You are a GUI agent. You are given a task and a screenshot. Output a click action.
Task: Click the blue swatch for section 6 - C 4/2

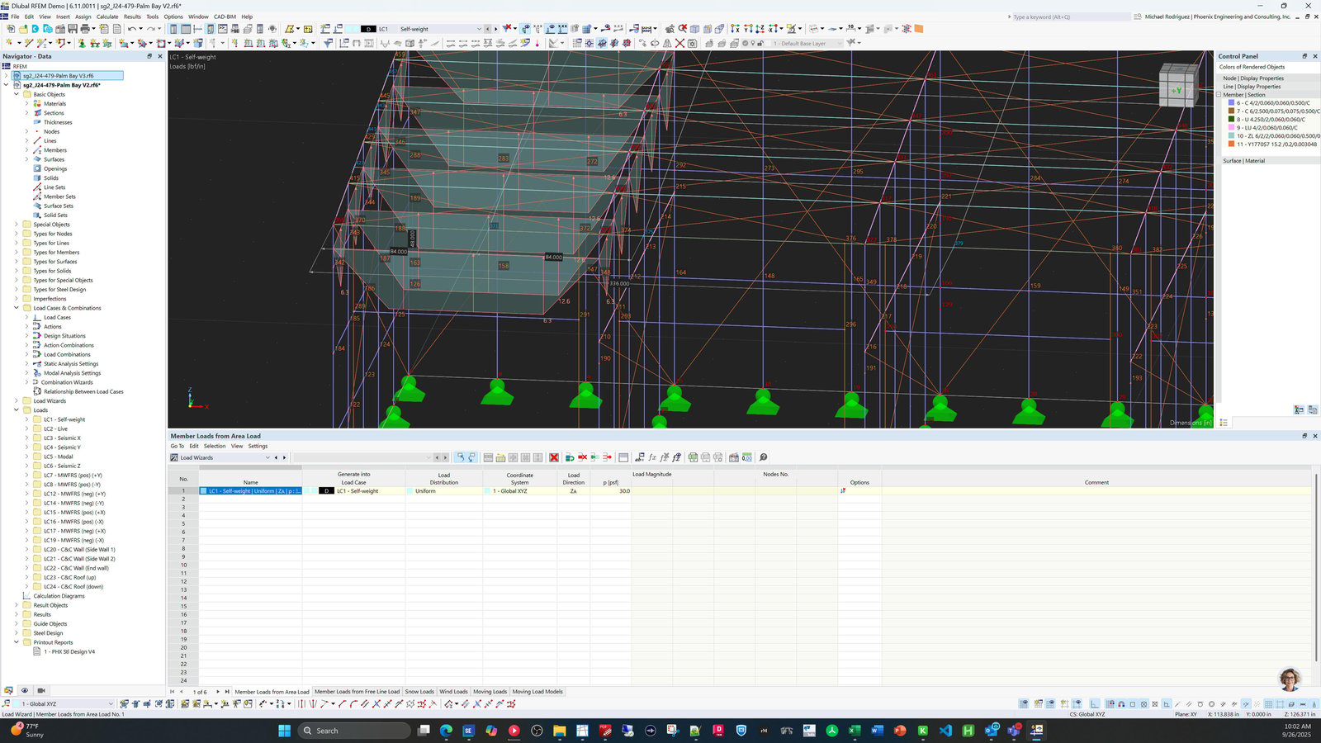click(1231, 103)
